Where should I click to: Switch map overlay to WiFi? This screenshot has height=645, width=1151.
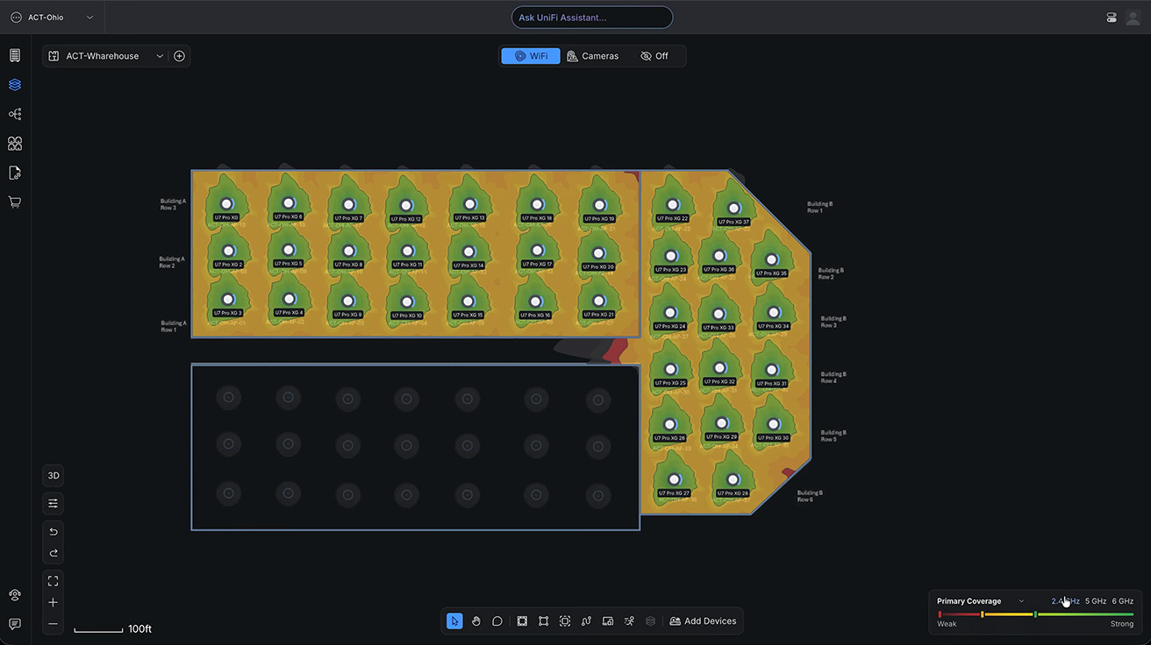point(531,56)
